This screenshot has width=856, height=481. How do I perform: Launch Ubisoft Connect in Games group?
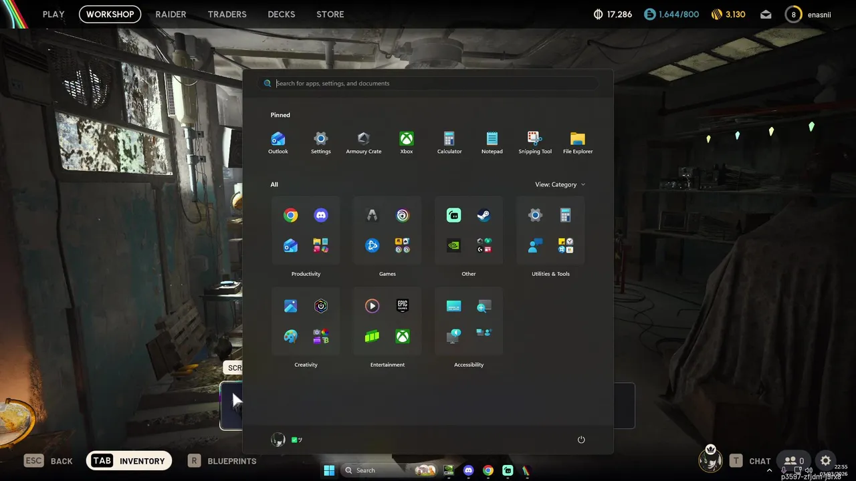[403, 215]
